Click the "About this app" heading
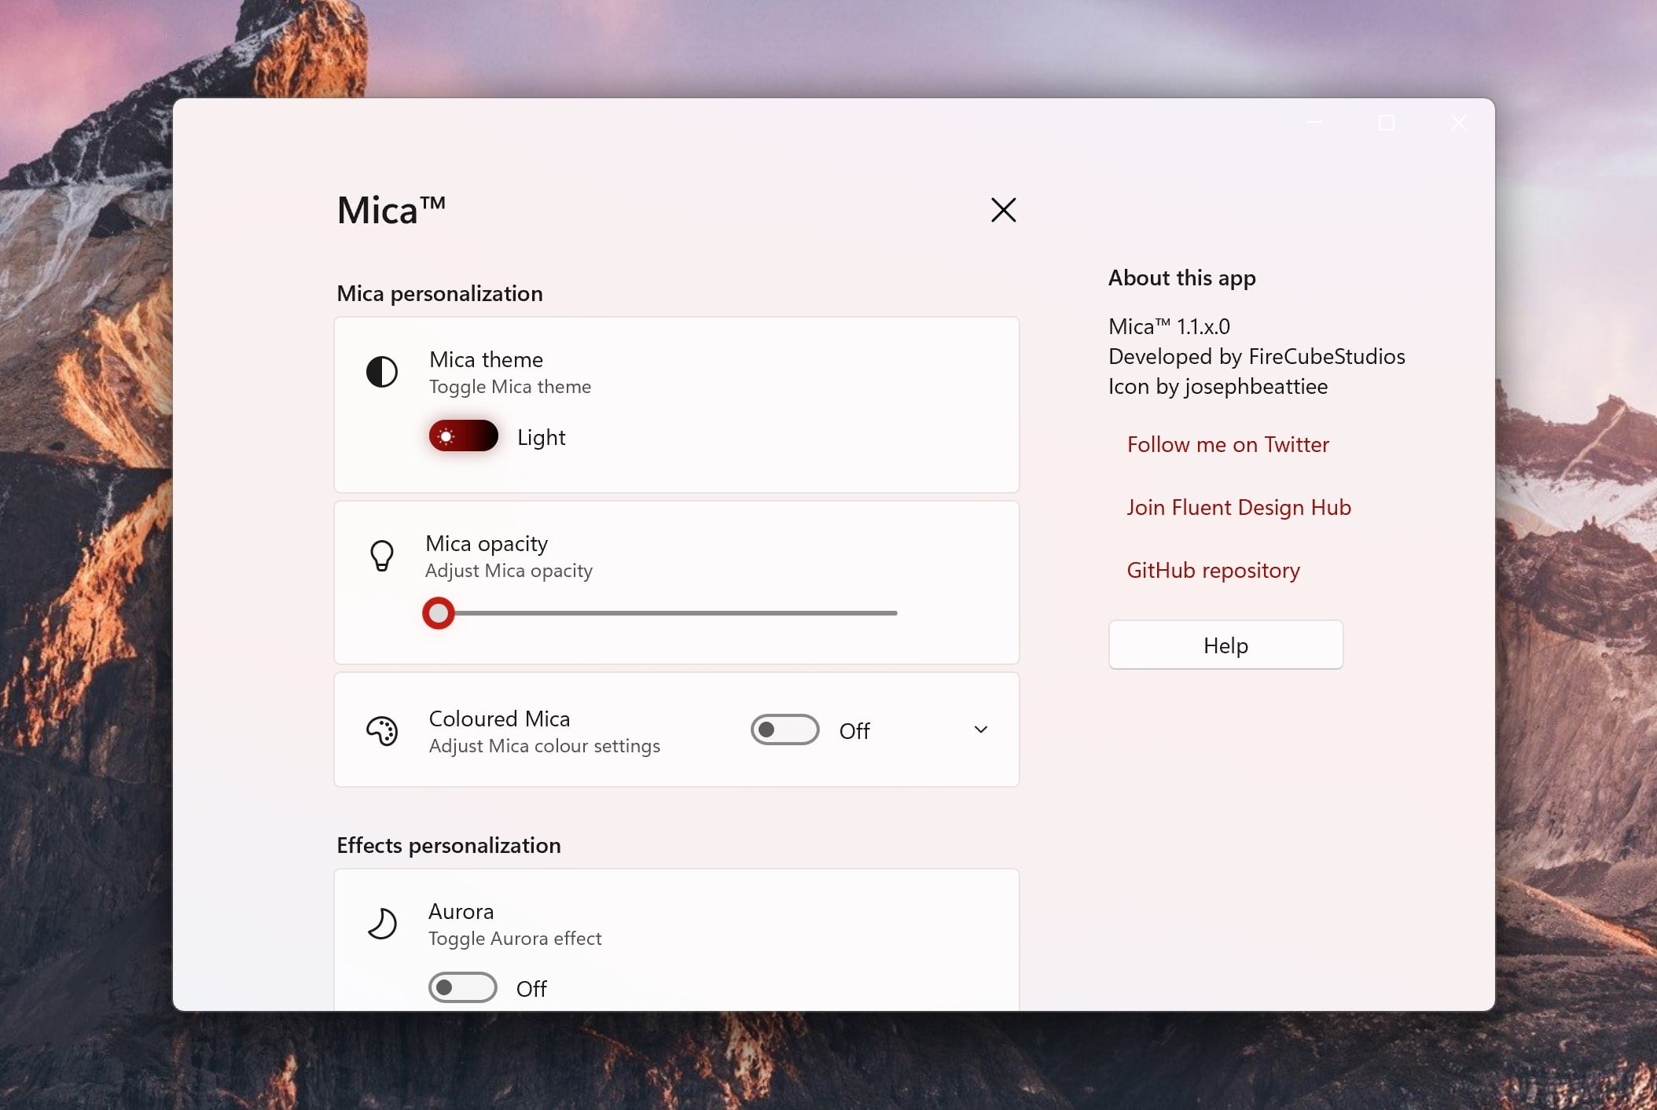1657x1110 pixels. (1181, 277)
